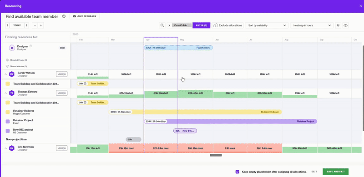Click the collapse all double-chevron icon
The image size is (364, 177).
click(338, 25)
